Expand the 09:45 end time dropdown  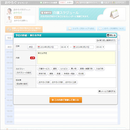coord(100,47)
